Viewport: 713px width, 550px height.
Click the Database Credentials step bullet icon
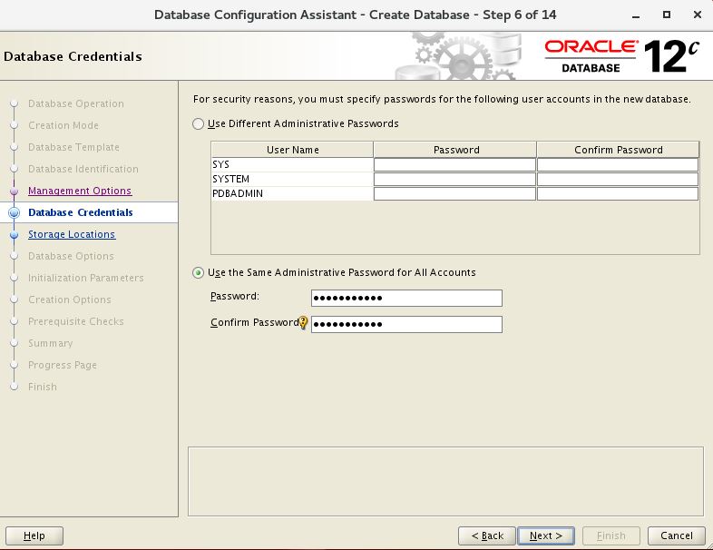point(15,212)
